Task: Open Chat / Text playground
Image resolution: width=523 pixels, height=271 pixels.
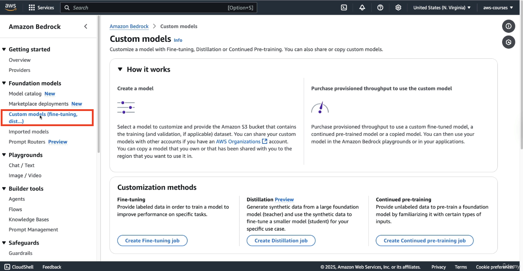Action: pyautogui.click(x=22, y=165)
